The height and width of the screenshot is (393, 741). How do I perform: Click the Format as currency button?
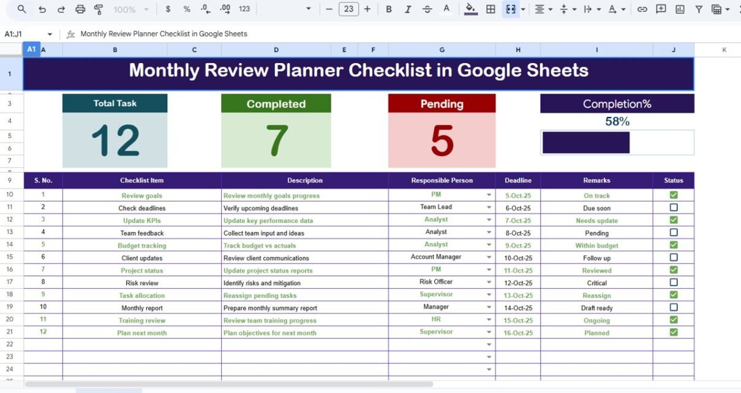click(x=168, y=9)
